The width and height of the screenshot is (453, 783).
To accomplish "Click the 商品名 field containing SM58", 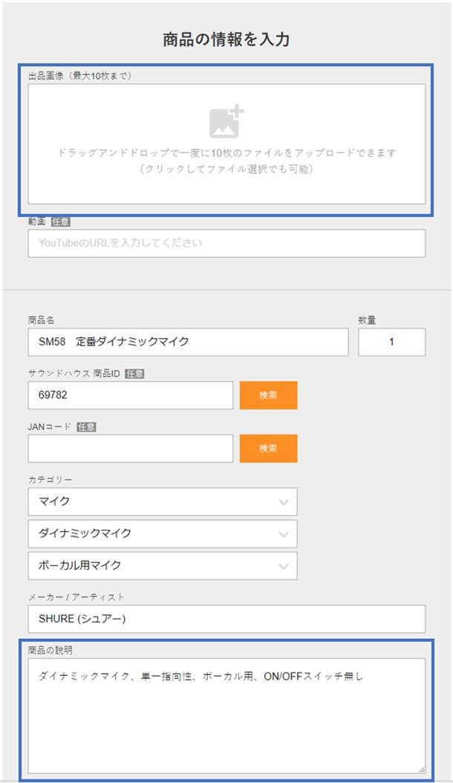I will click(x=188, y=342).
